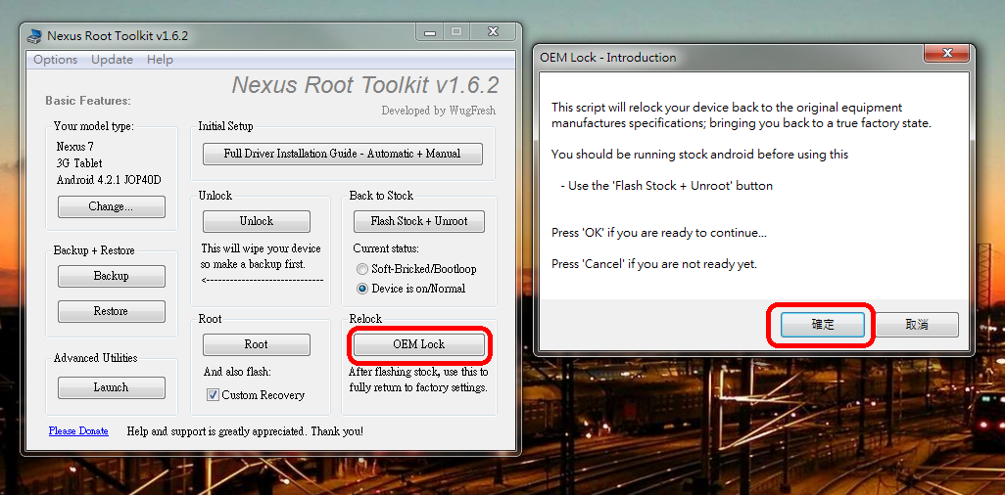
Task: Open the Update menu
Action: [x=112, y=60]
